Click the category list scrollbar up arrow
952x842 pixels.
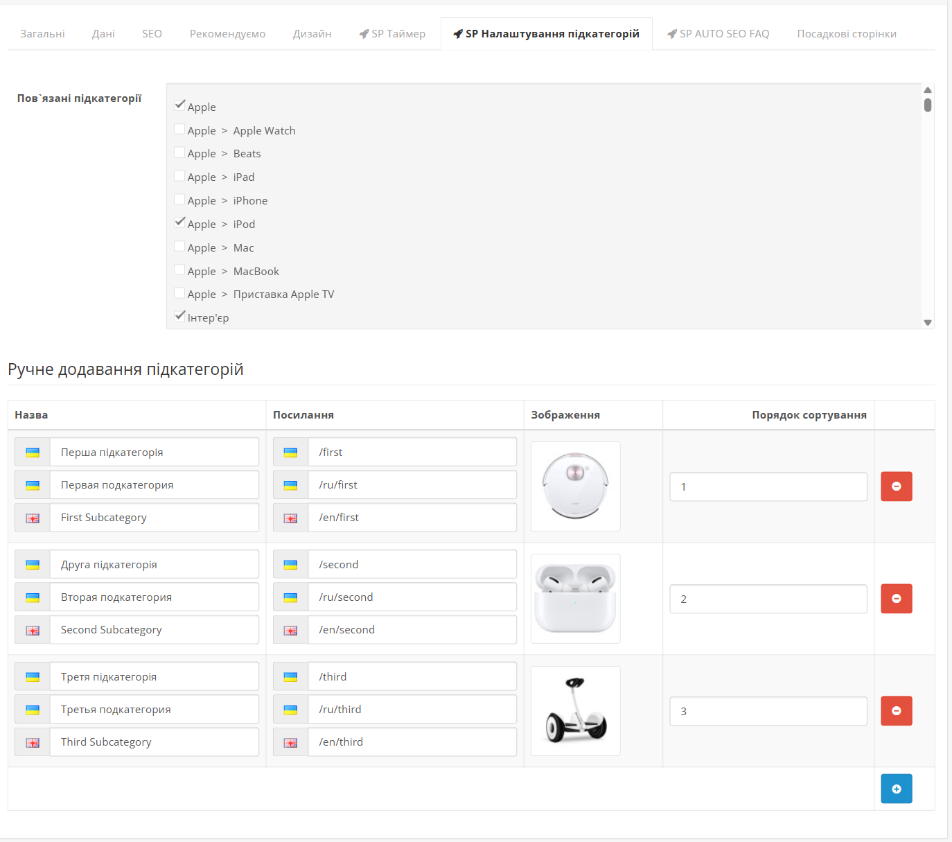(x=928, y=90)
